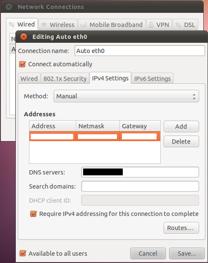Screen dimensions: 208x263
Task: Select the Address cell in highlighted row
Action: click(53, 136)
